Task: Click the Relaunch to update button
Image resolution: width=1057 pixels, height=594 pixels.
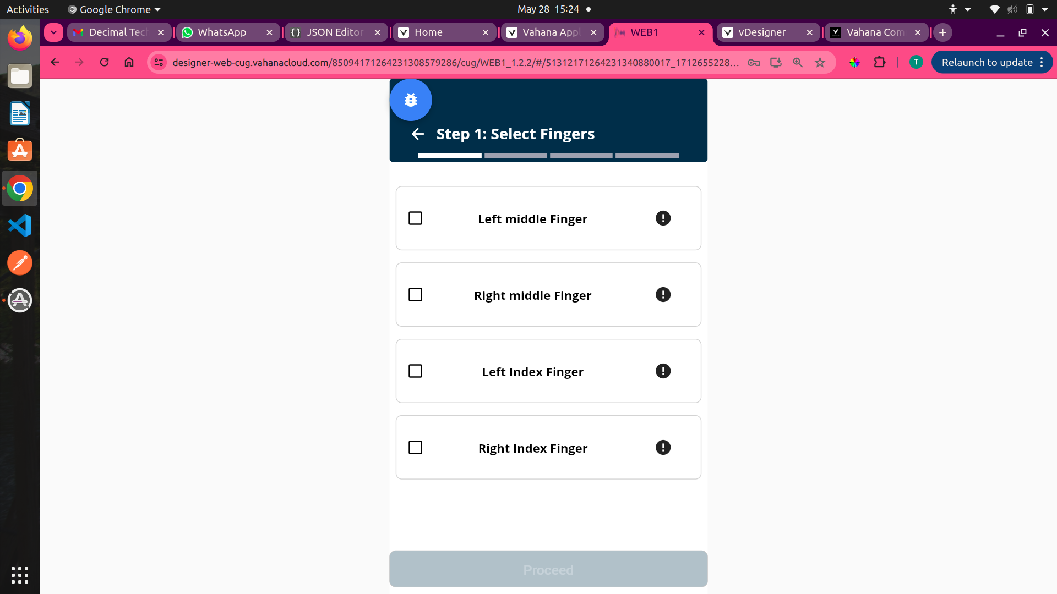Action: click(991, 63)
